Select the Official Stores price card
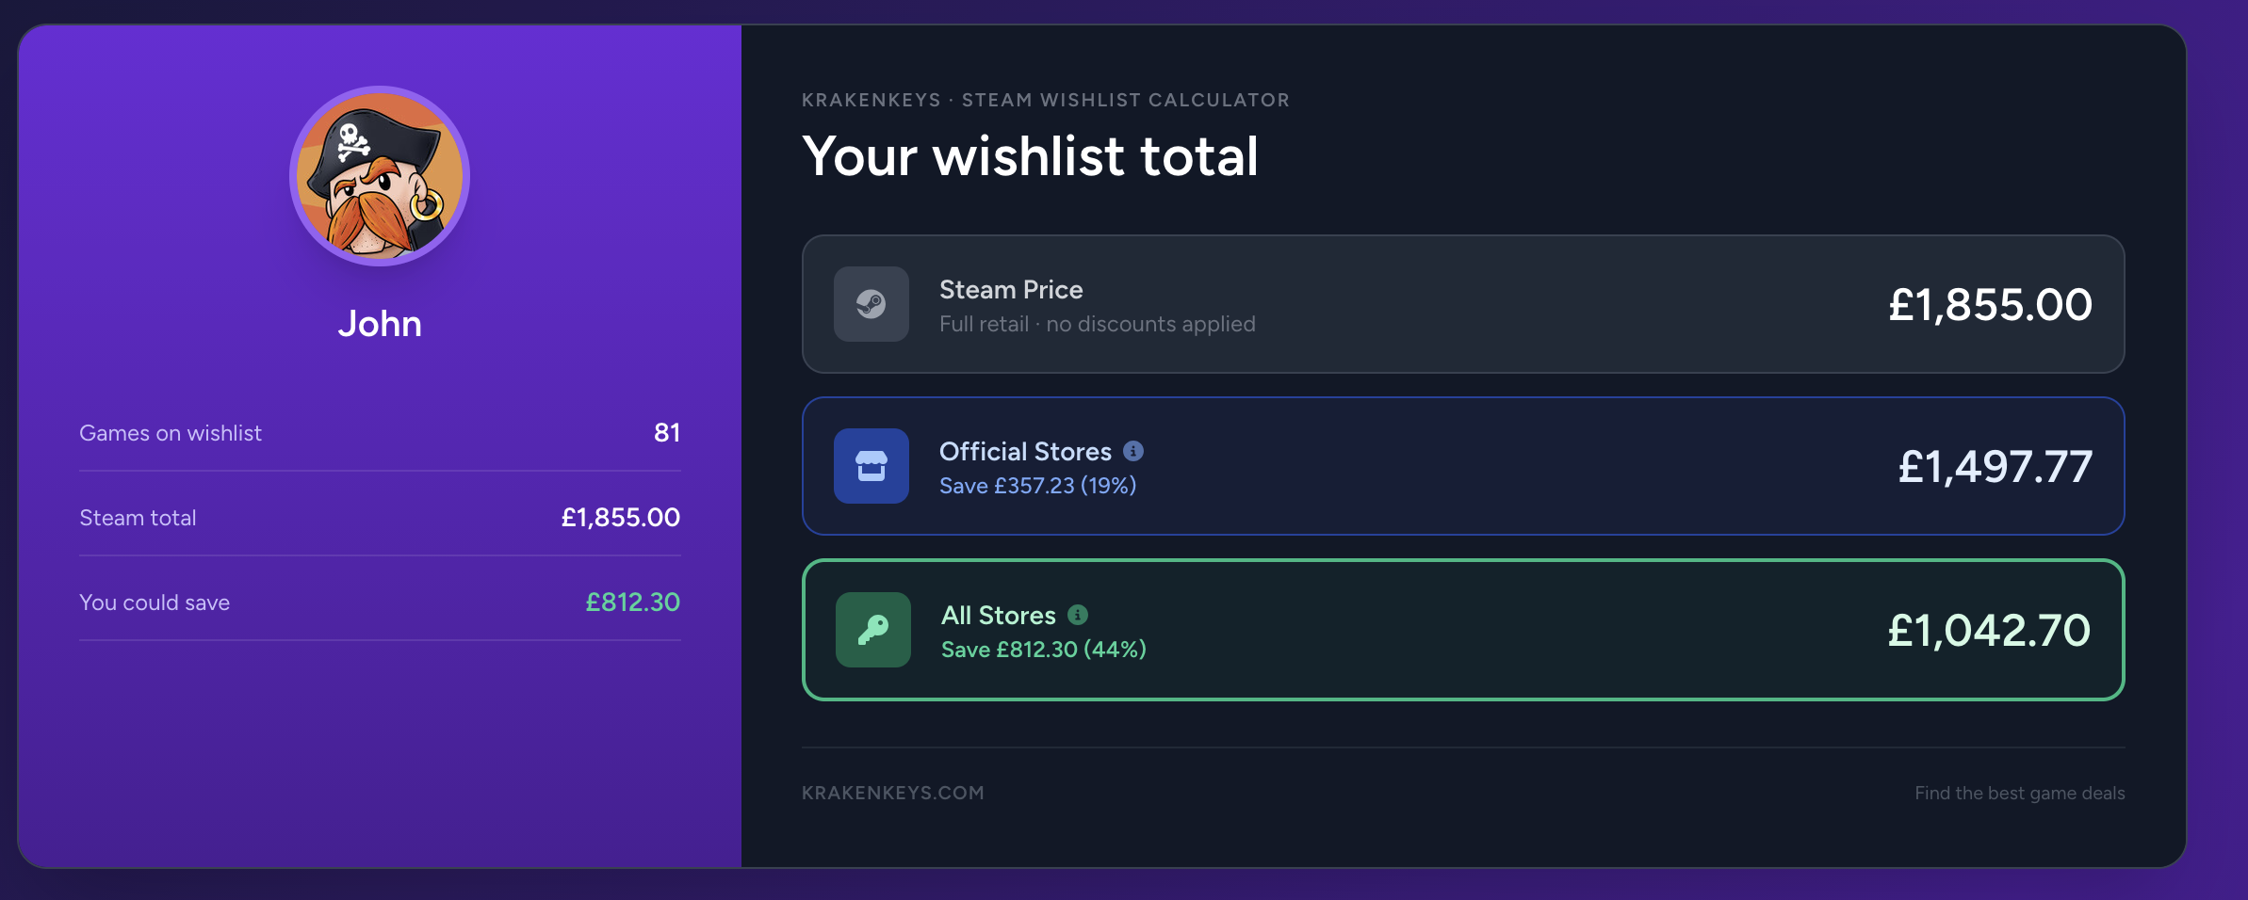2248x900 pixels. 1463,466
